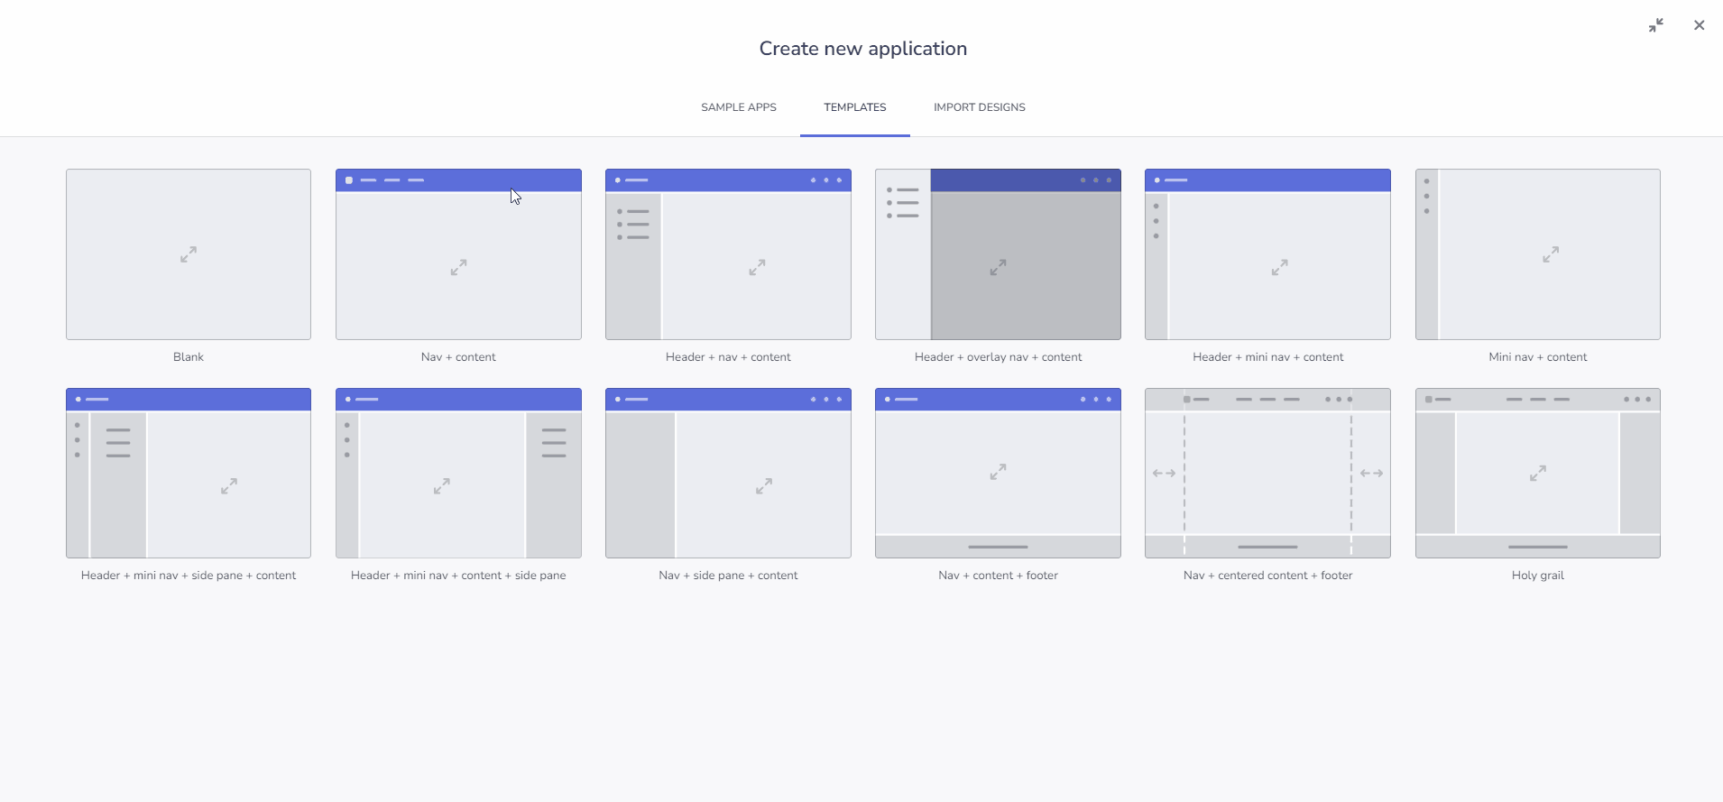Click the expand arrow on Mini nav + content
Screen dimensions: 1723x802
tap(1551, 254)
